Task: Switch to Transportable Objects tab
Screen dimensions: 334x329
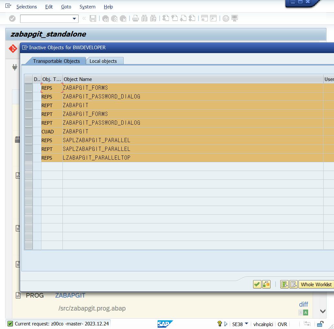Action: point(56,61)
